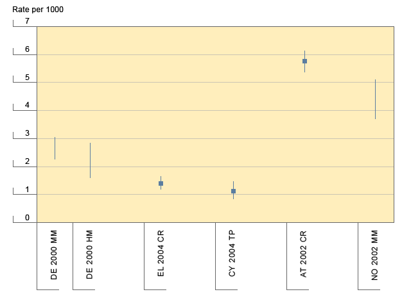This screenshot has width=411, height=301.
Task: Click the "Rate per 1000" axis title
Action: [x=38, y=10]
